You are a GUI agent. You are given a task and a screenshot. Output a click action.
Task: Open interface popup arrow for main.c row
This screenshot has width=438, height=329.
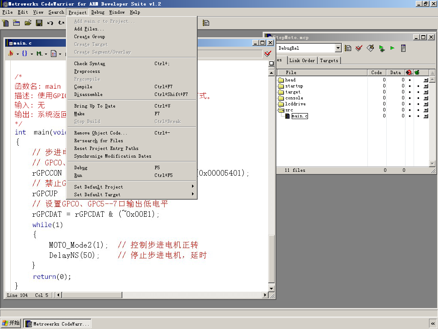pyautogui.click(x=426, y=116)
